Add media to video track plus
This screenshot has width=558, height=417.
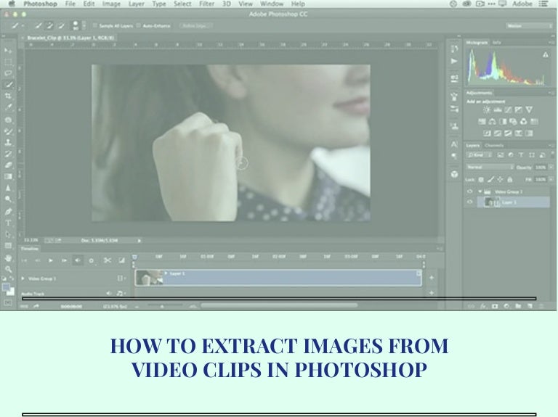(x=432, y=278)
